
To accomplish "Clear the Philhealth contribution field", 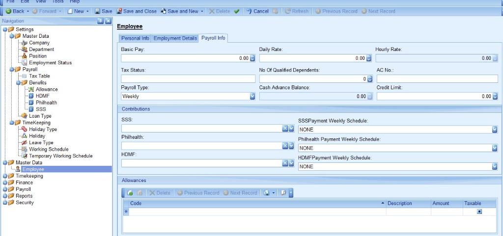I will [285, 146].
